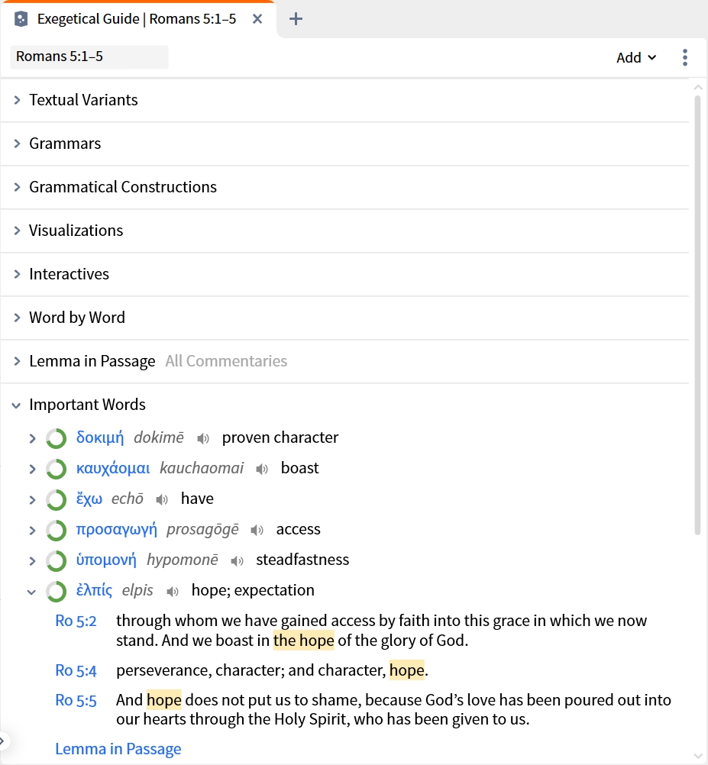Open the Add dropdown menu

pyautogui.click(x=635, y=57)
